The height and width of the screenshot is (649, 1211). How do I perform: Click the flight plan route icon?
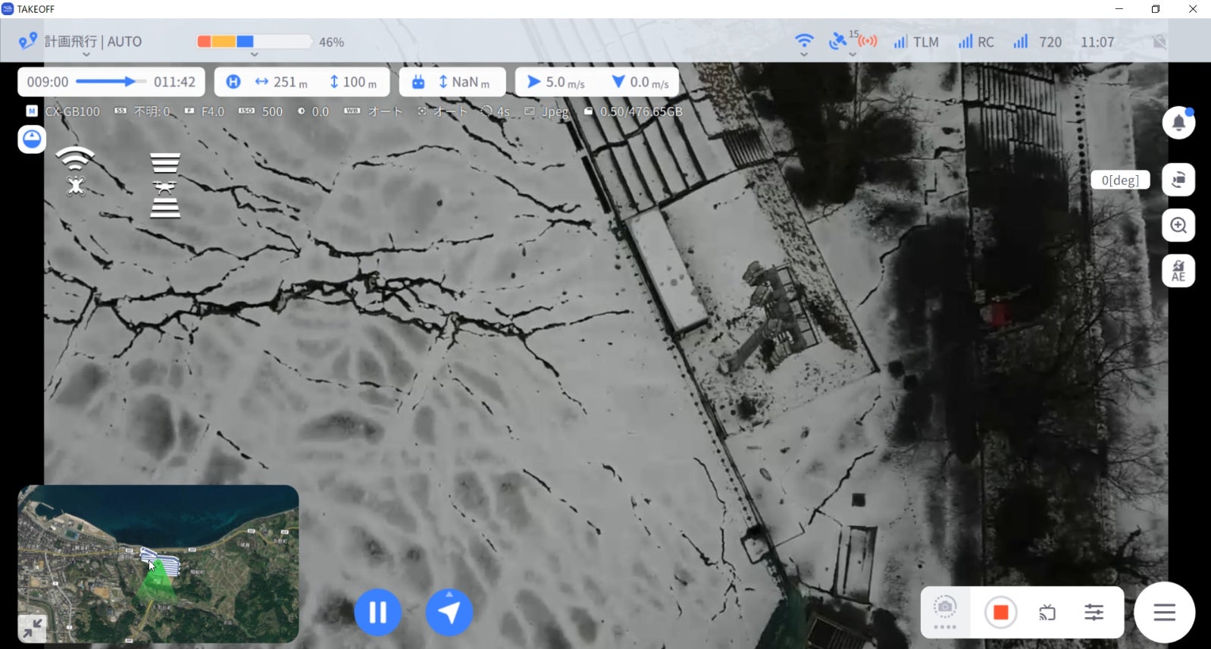[x=27, y=41]
